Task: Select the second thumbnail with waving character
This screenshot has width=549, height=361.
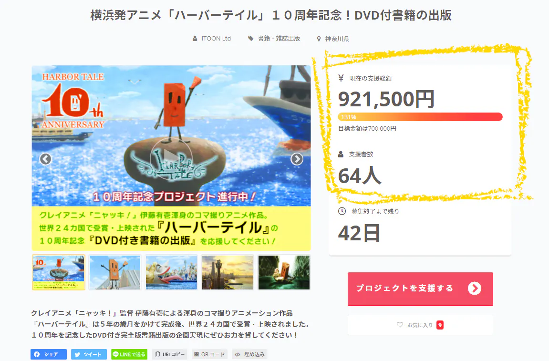Action: click(x=115, y=272)
